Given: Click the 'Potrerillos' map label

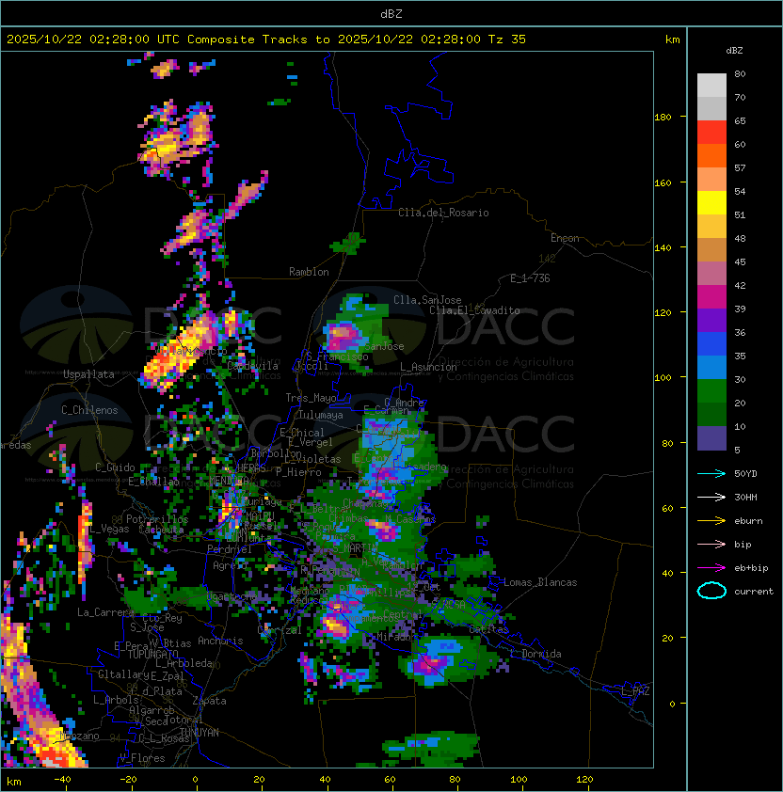Looking at the screenshot, I should click(157, 520).
